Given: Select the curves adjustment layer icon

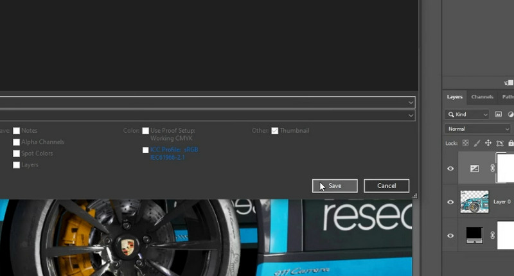Looking at the screenshot, I should coord(474,169).
